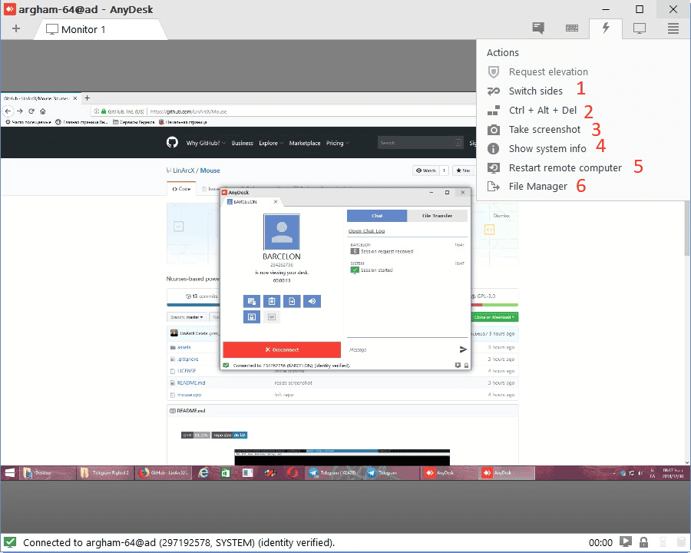This screenshot has width=691, height=553.
Task: Open Internet Explorer on remote taskbar
Action: 203,473
